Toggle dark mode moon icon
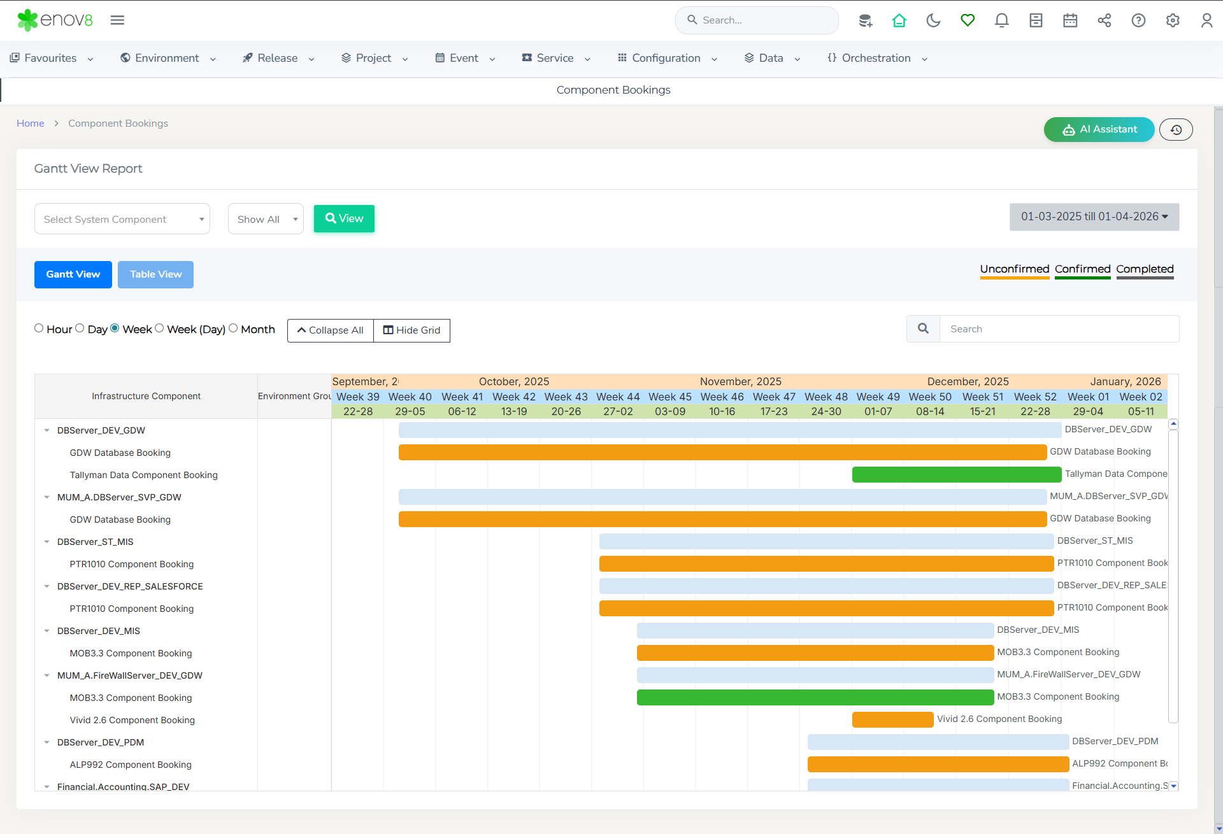Screen dimensions: 1223x834 coord(933,20)
